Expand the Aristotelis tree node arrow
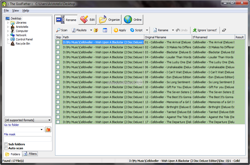The image size is (250, 165). 8,27
